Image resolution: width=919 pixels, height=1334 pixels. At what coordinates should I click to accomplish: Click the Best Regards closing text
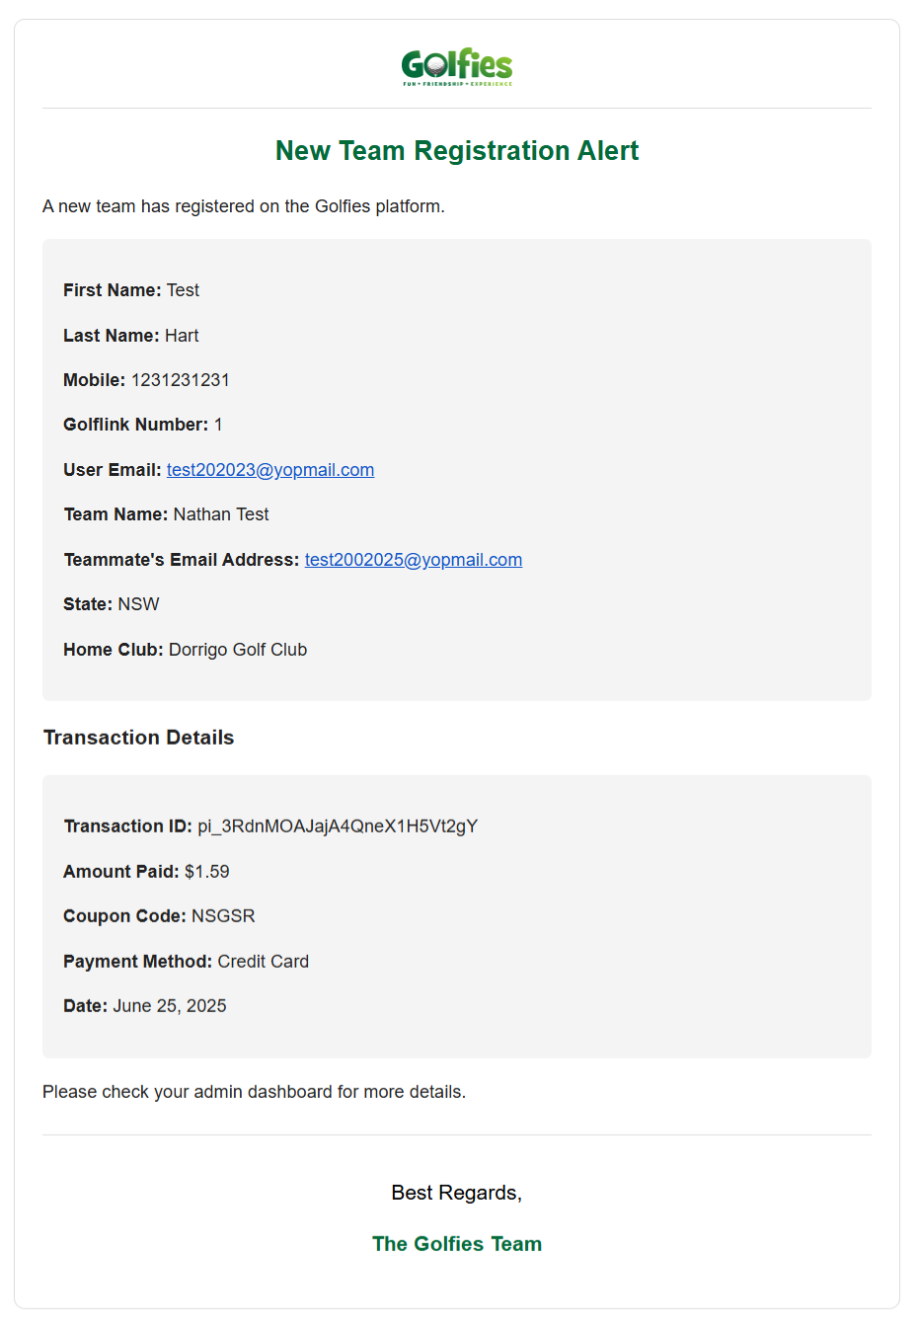pyautogui.click(x=456, y=1193)
